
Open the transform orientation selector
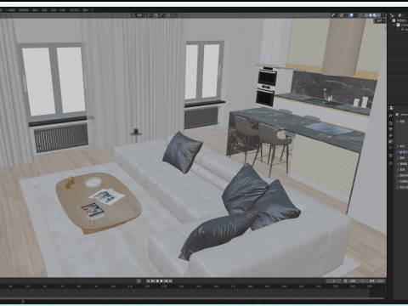139,15
